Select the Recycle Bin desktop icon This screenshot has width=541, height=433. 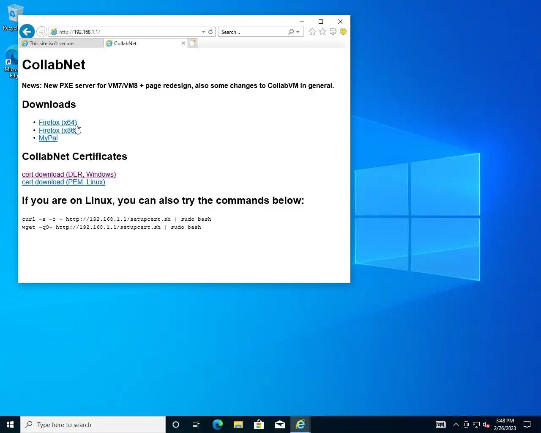[11, 17]
